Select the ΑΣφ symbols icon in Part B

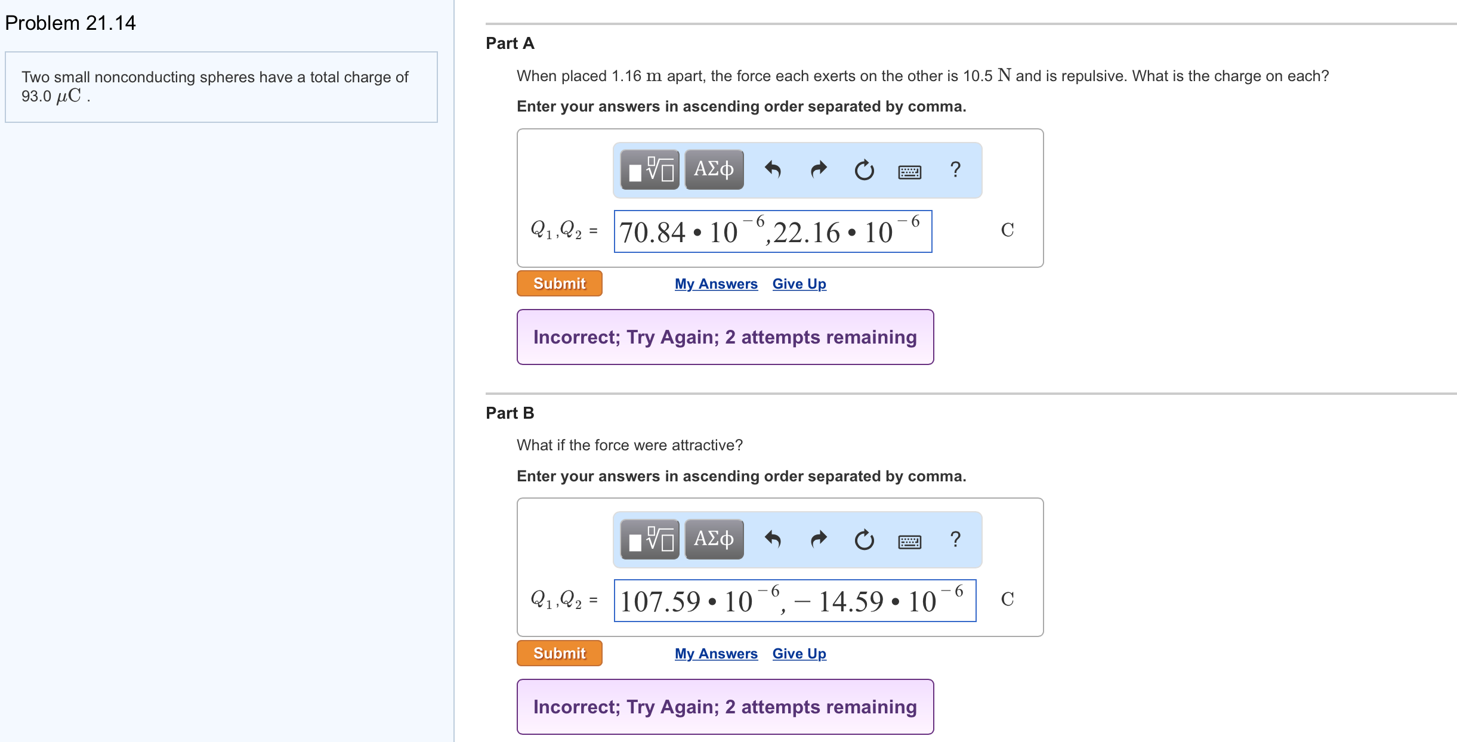714,540
